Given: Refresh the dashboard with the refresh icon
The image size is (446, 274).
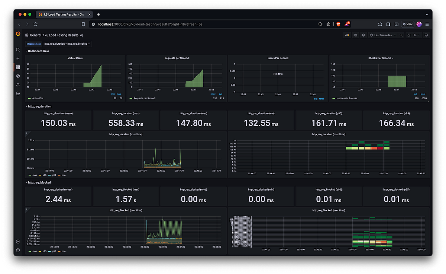Looking at the screenshot, I should click(409, 35).
